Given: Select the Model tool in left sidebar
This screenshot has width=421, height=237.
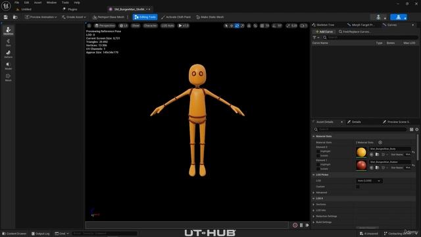Looking at the screenshot, I should click(x=9, y=66).
